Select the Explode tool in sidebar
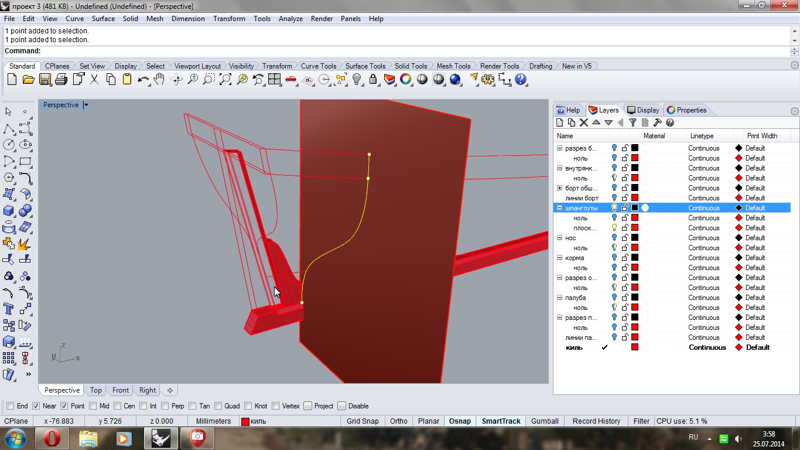This screenshot has height=450, width=800. 25,243
